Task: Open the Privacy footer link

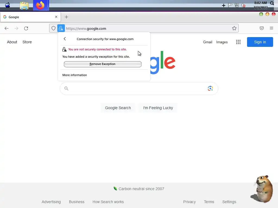Action: pyautogui.click(x=189, y=202)
